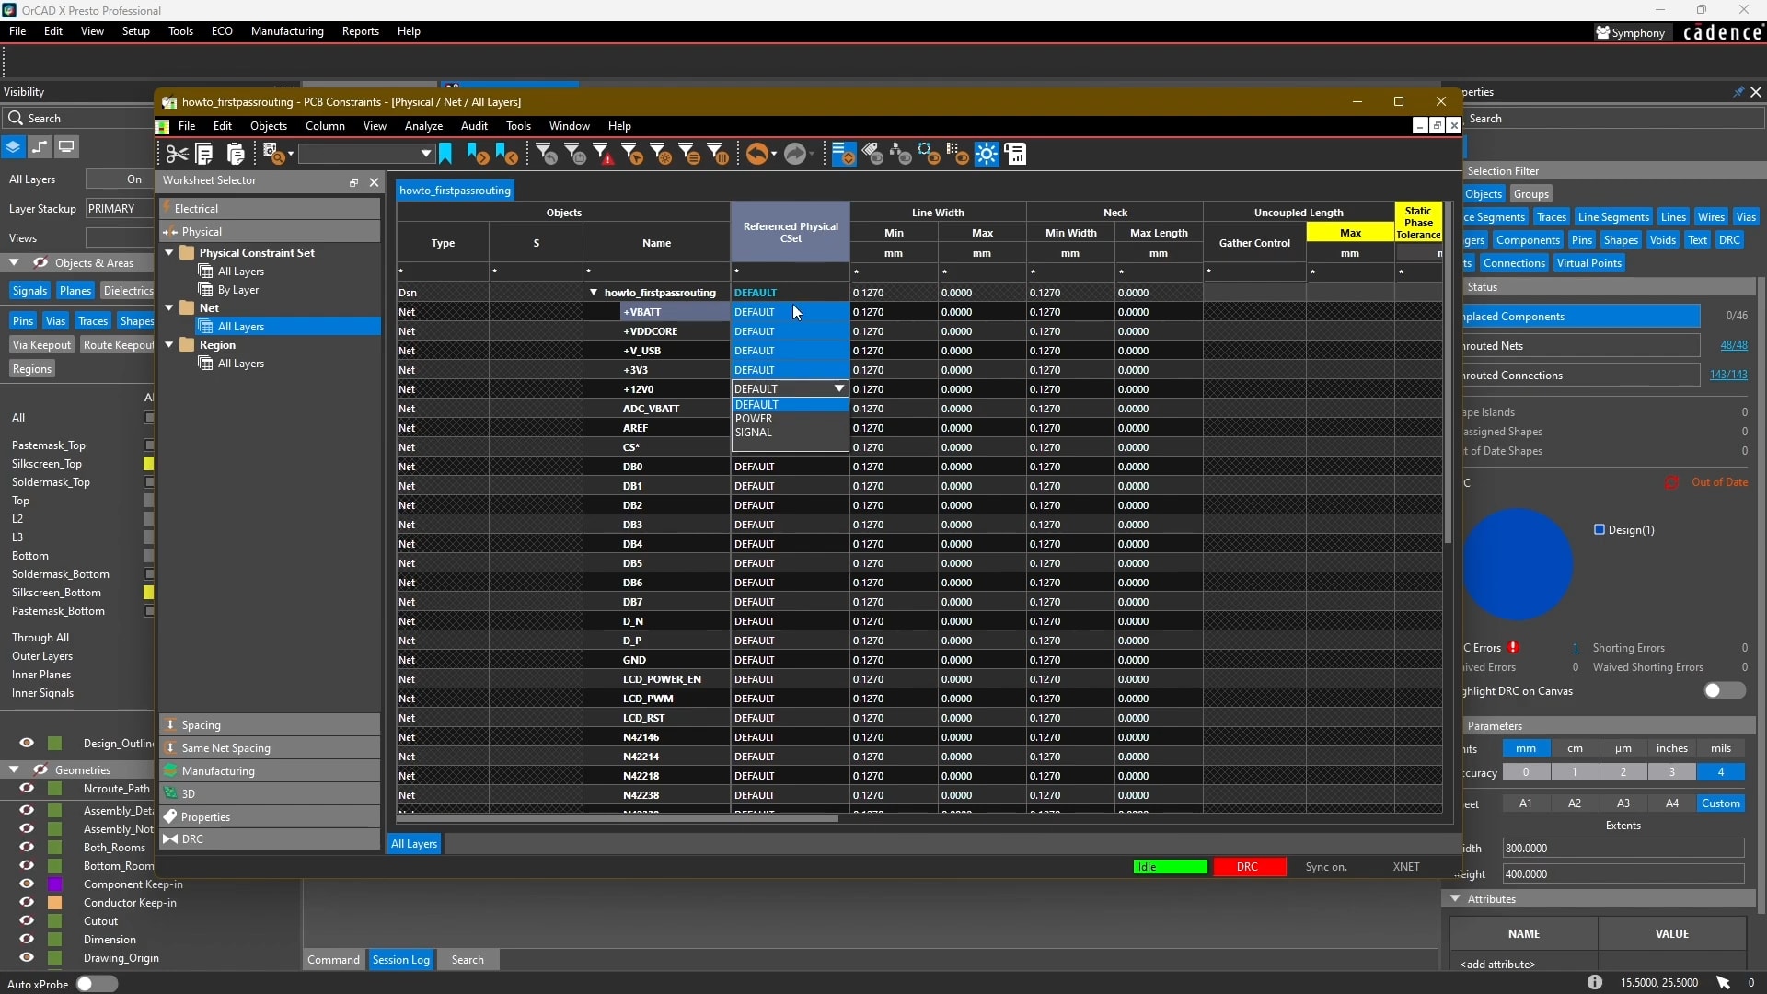The image size is (1767, 994).
Task: Click the Copy icon in constraints toolbar
Action: 205,154
